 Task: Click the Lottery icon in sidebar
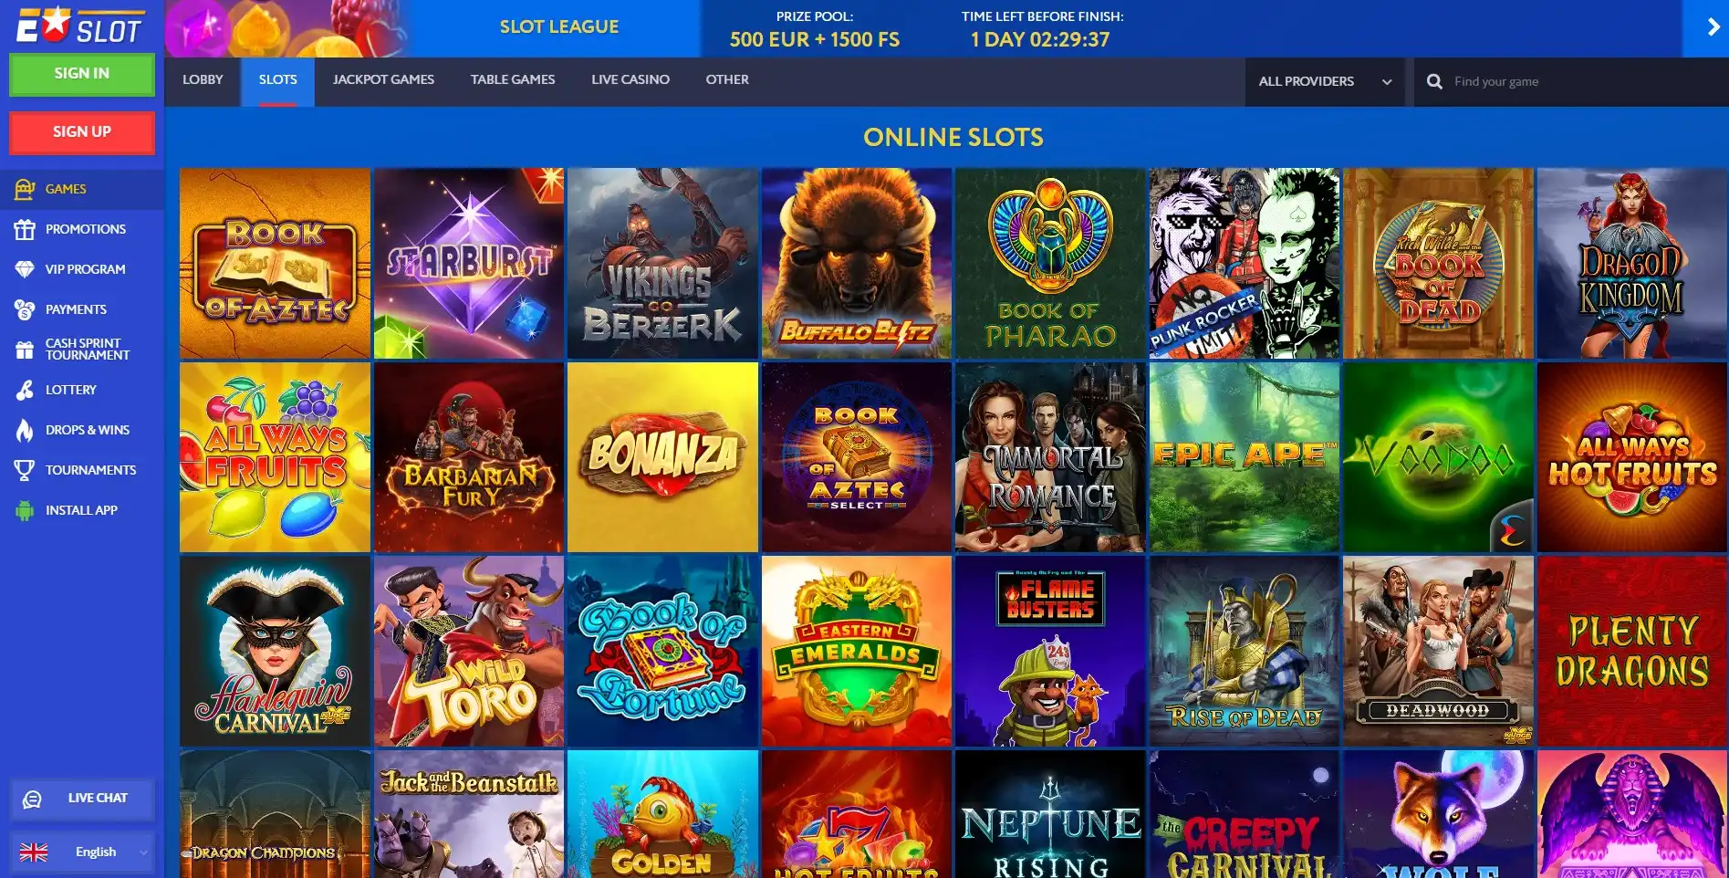point(25,390)
